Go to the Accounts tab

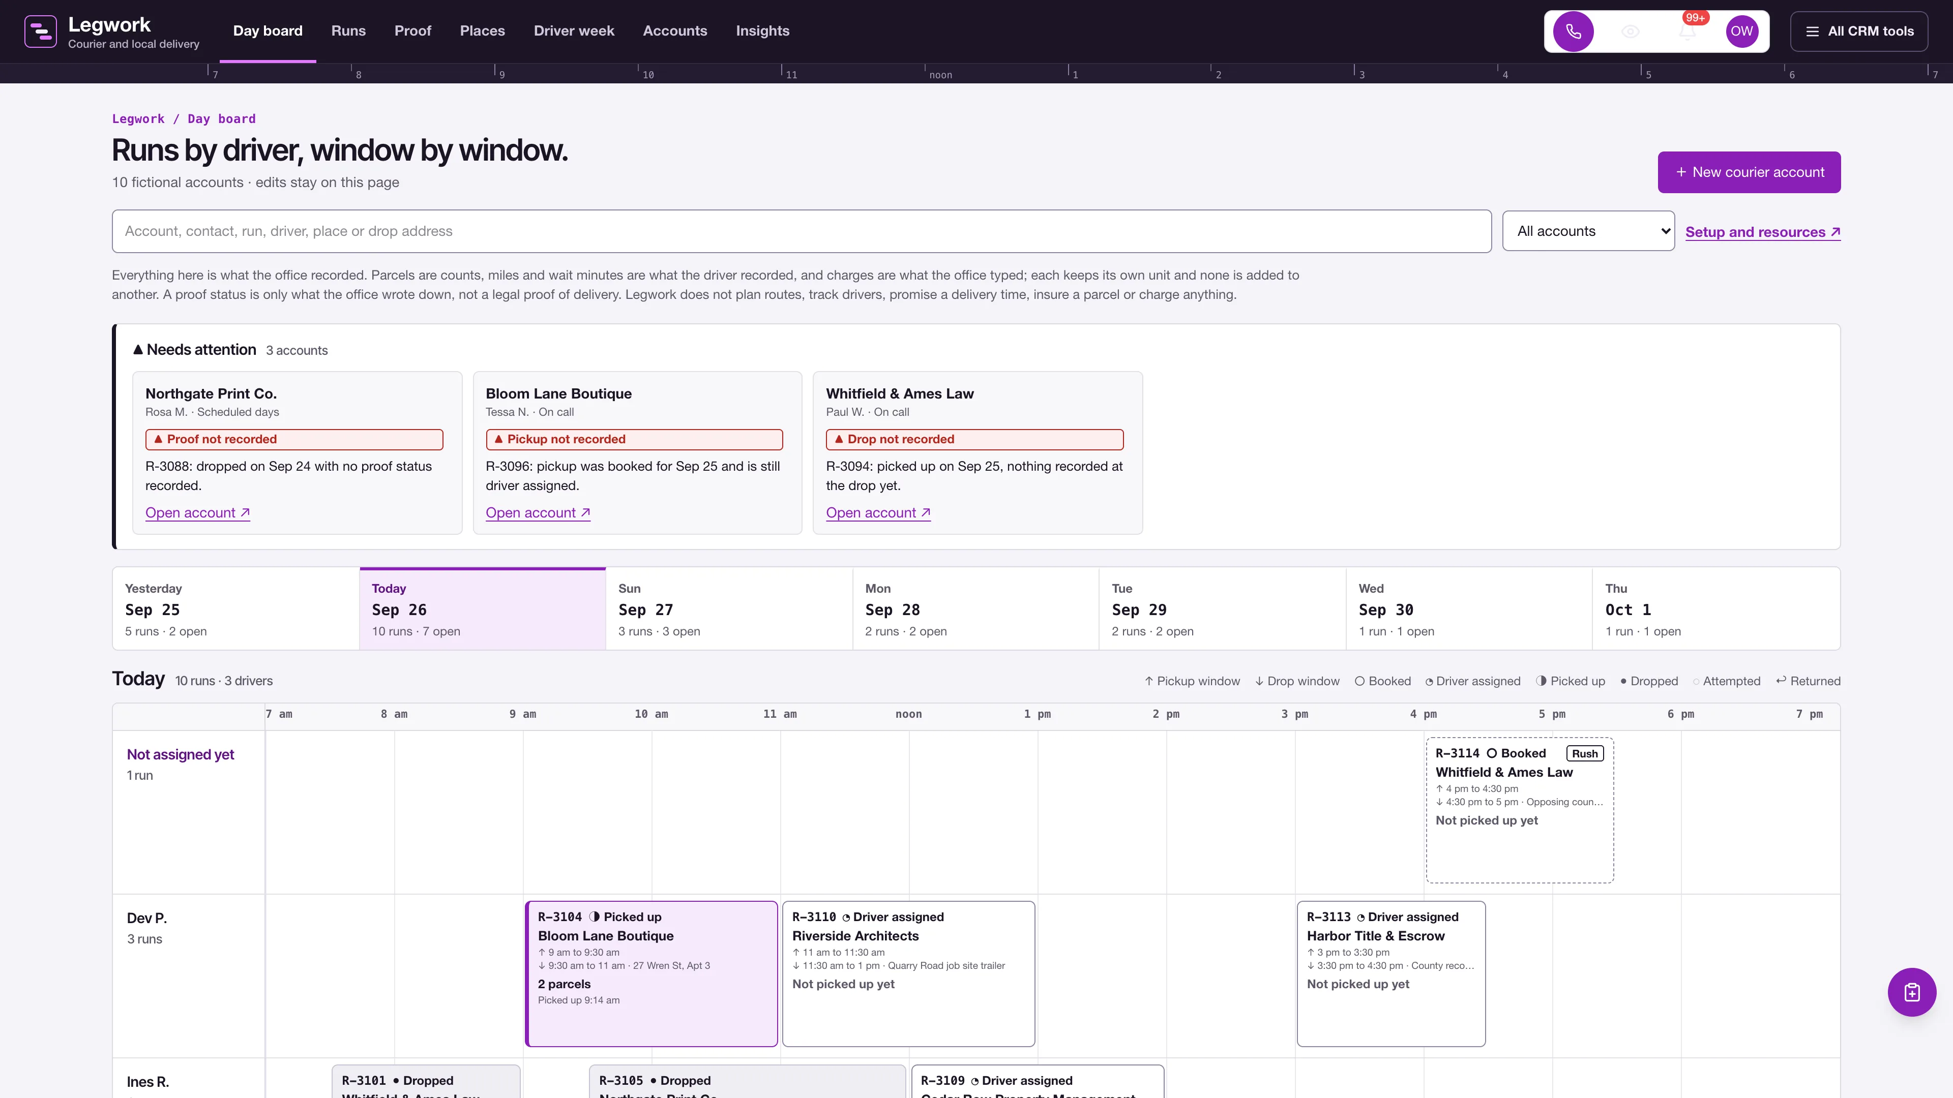pyautogui.click(x=675, y=31)
